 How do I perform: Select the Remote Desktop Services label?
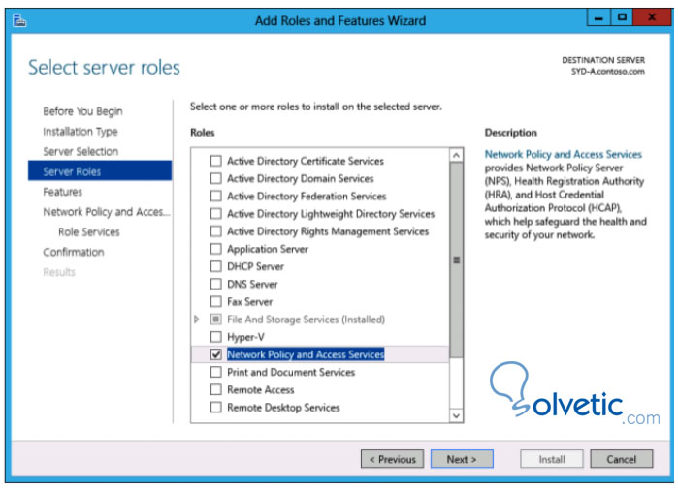283,408
